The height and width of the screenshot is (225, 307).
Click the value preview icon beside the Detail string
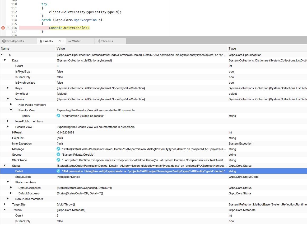pyautogui.click(x=58, y=171)
